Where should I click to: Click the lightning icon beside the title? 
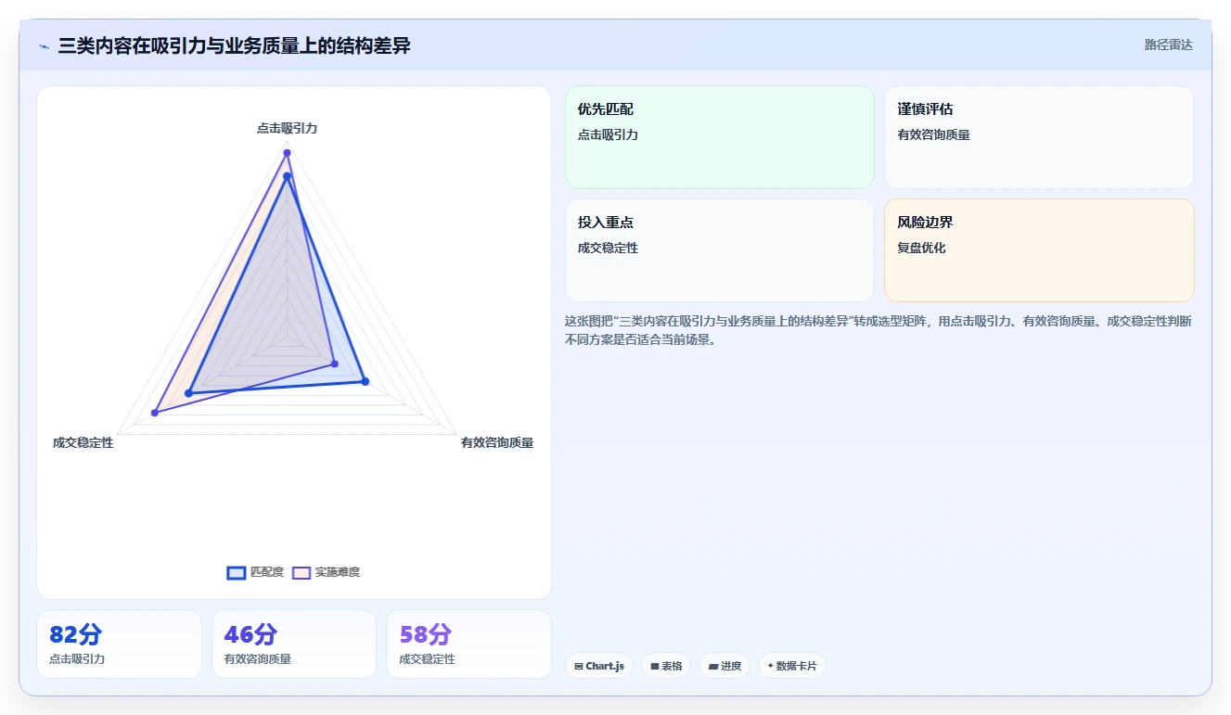click(45, 45)
